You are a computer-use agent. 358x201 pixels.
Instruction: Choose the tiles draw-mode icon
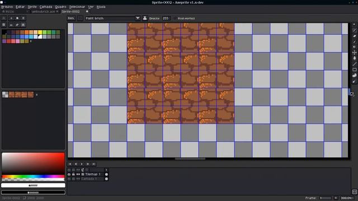click(11, 25)
